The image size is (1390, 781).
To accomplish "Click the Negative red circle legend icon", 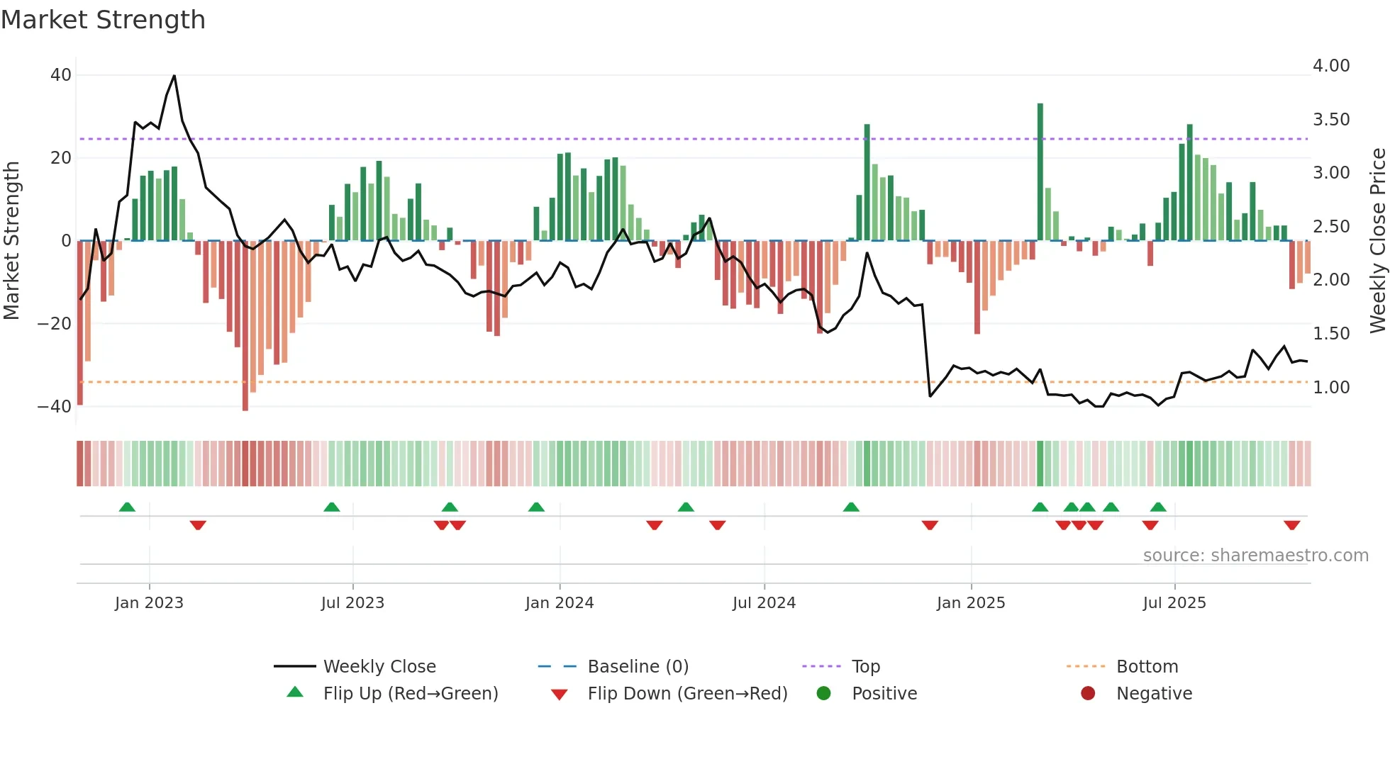I will pyautogui.click(x=1088, y=693).
